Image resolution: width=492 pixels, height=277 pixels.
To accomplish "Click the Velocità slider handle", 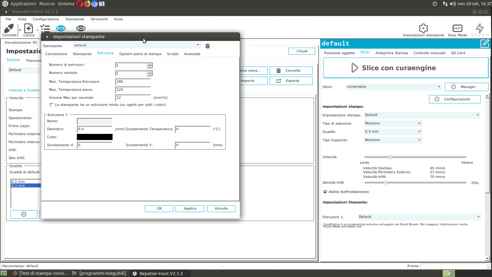I will click(x=390, y=157).
